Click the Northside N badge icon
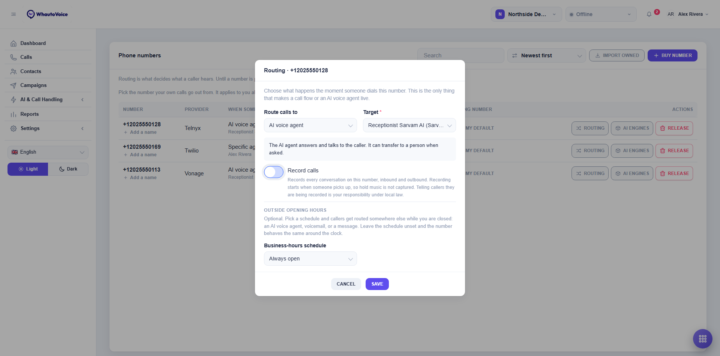Viewport: 720px width, 356px height. tap(500, 14)
